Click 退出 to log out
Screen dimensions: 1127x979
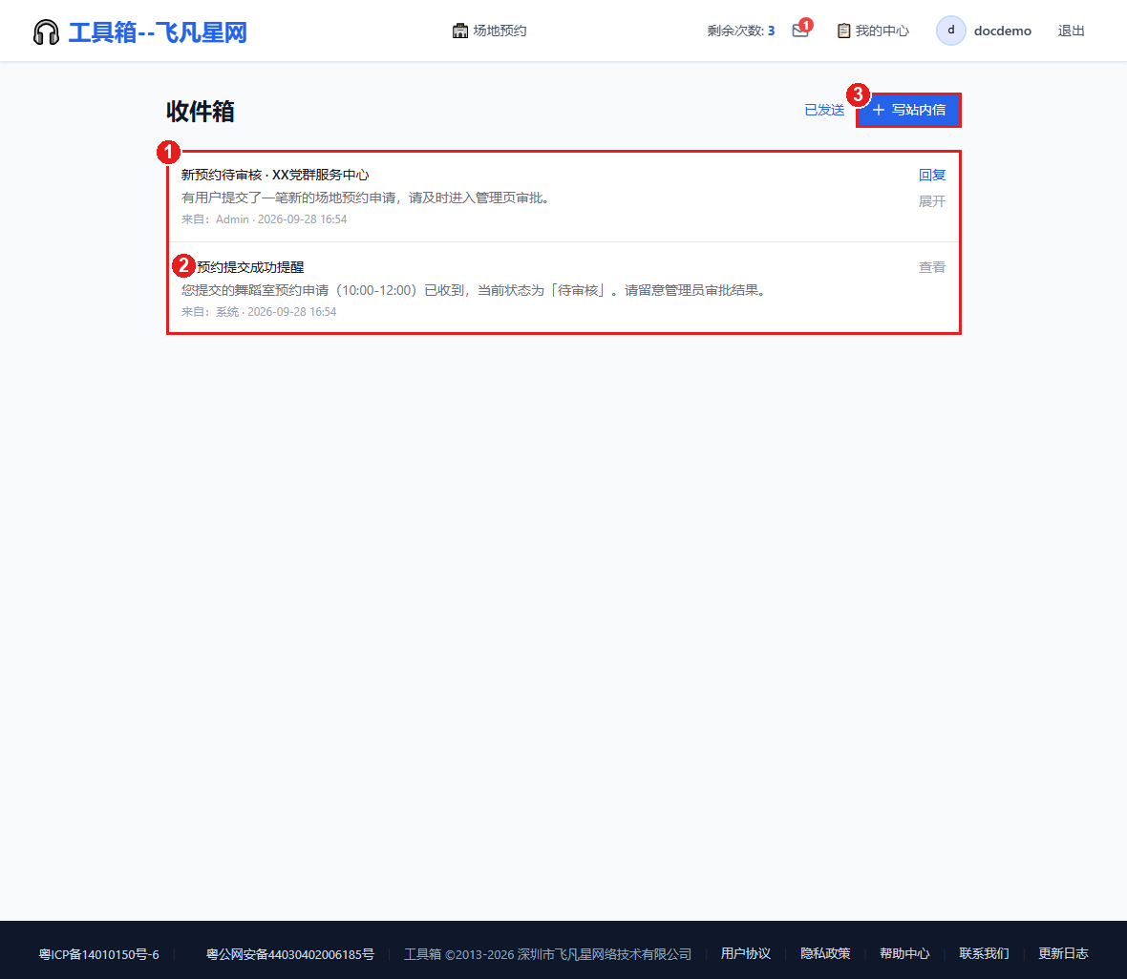tap(1071, 31)
